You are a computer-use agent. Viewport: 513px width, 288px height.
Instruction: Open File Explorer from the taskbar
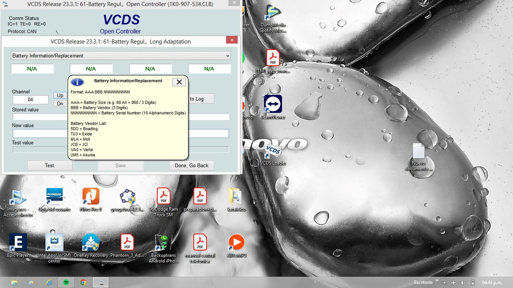14,282
